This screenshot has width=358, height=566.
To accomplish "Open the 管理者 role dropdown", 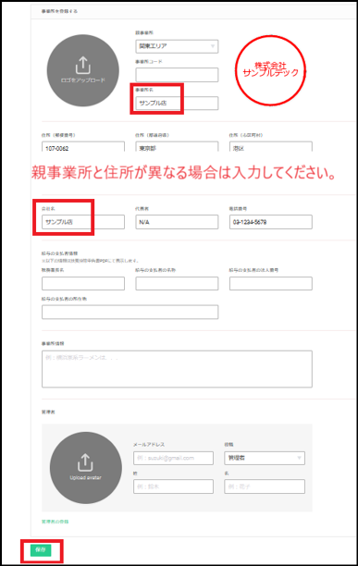I will 265,458.
